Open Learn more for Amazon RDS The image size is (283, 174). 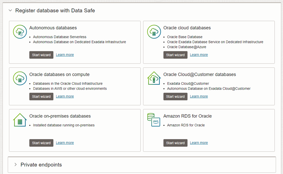tap(199, 143)
